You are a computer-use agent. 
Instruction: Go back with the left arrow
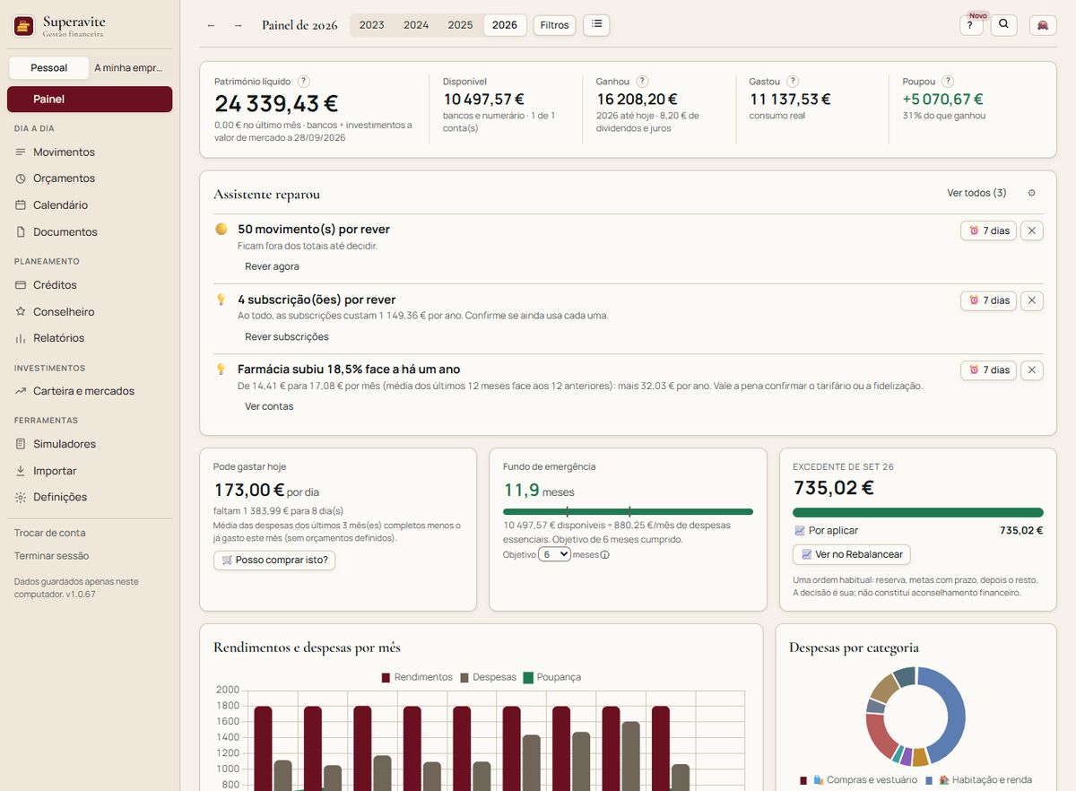pos(212,25)
